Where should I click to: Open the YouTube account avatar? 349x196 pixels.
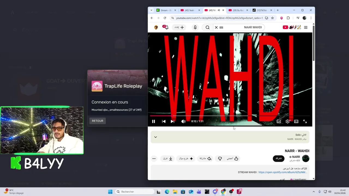tap(156, 27)
